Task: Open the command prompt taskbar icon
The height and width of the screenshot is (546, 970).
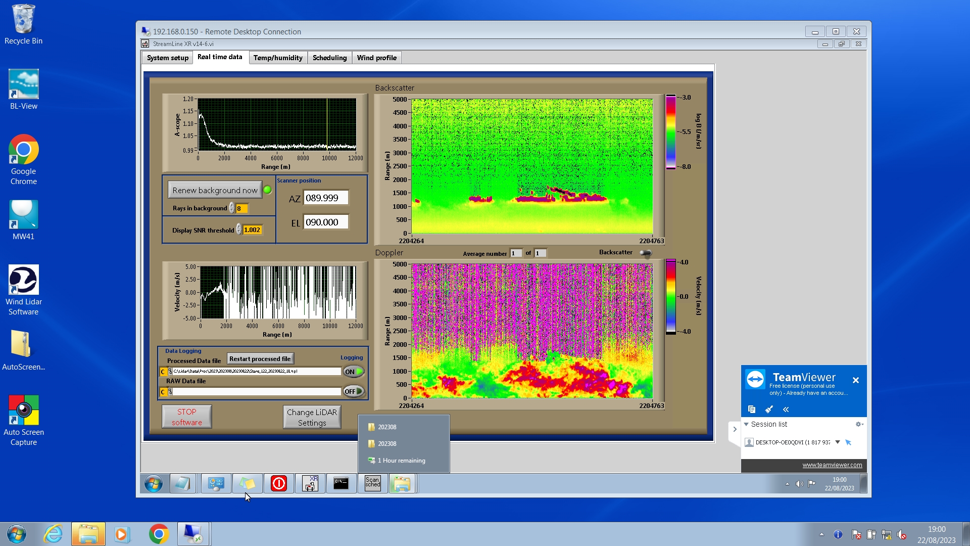Action: pos(341,483)
